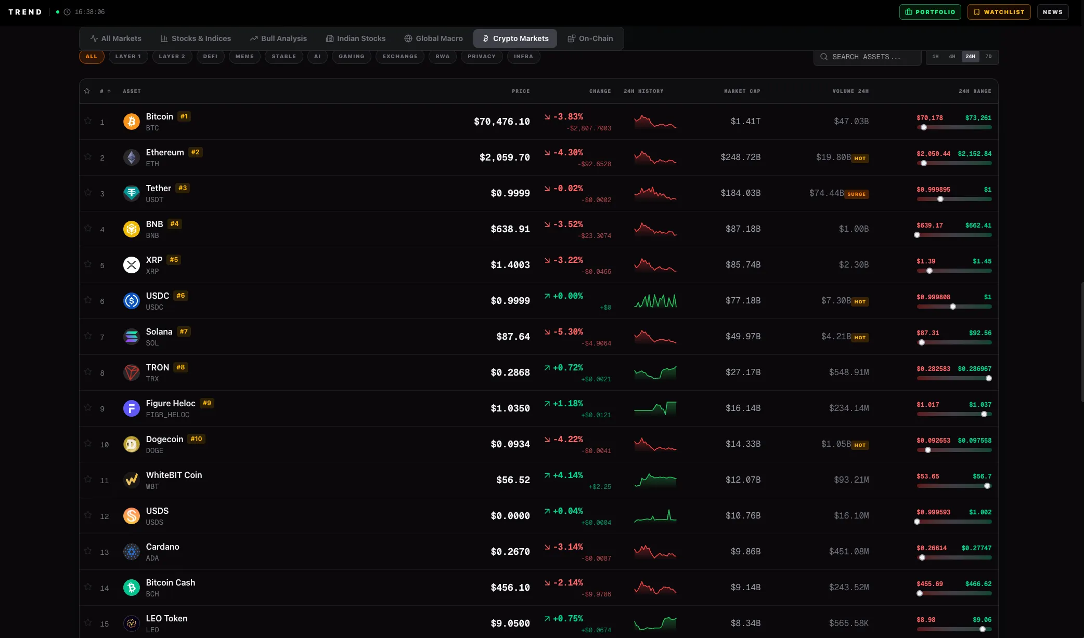Open the Portfolio button
The width and height of the screenshot is (1084, 638).
tap(930, 12)
